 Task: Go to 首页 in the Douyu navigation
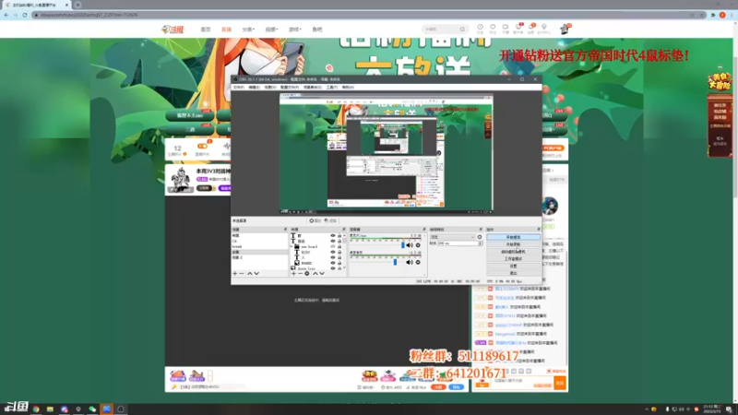pos(206,30)
